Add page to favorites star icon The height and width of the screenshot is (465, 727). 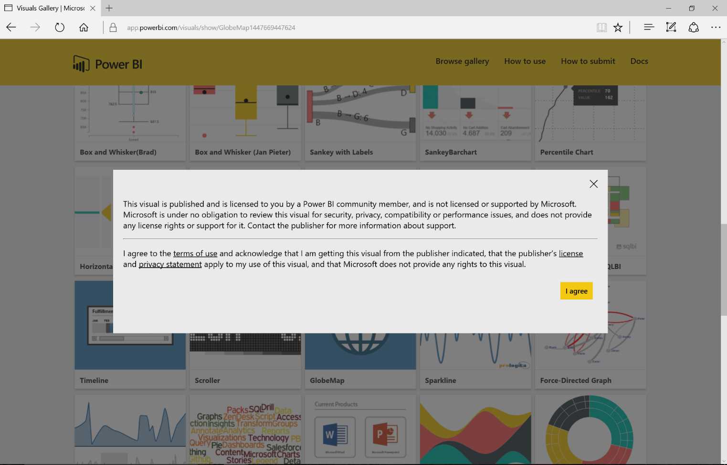(618, 28)
